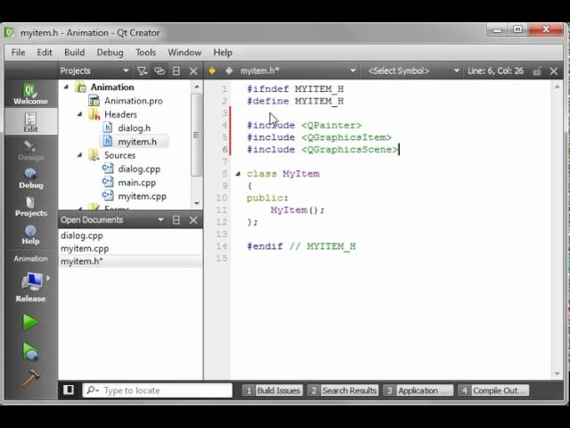Image resolution: width=570 pixels, height=428 pixels.
Task: Close the Open Documents pane
Action: coord(193,220)
